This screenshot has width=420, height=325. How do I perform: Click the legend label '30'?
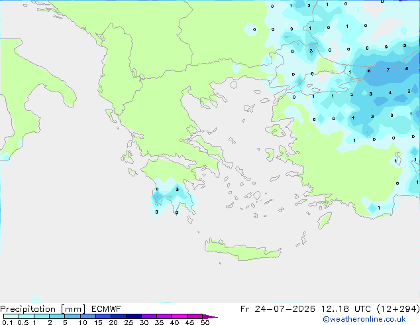tap(144, 322)
